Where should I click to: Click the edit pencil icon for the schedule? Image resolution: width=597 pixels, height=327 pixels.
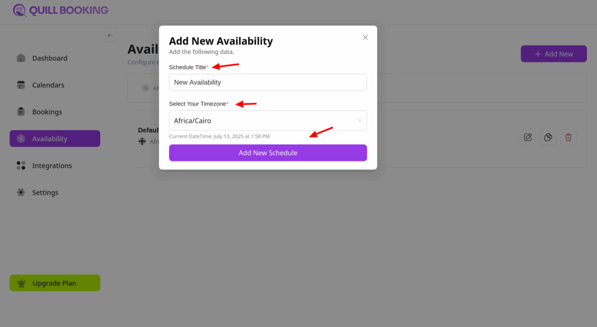point(528,138)
